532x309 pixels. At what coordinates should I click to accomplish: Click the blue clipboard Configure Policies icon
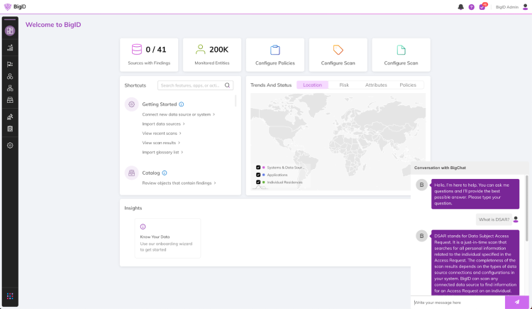click(x=275, y=50)
